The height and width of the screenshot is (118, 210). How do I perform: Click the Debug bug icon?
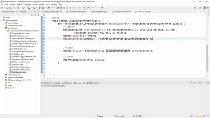click(x=18, y=8)
